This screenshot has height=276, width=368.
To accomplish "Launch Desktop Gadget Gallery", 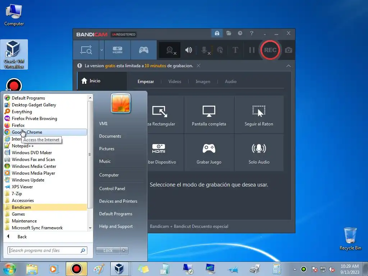I will click(x=45, y=105).
